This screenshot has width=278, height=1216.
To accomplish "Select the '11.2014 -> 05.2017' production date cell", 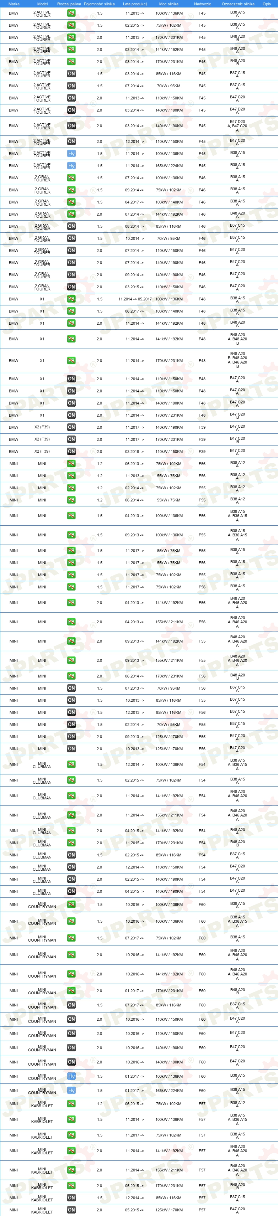I will click(135, 299).
